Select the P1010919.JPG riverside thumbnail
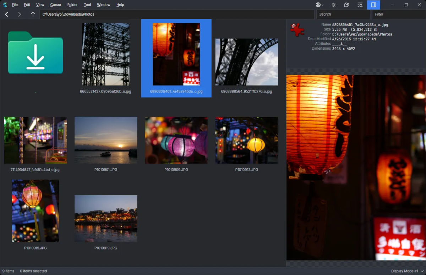Viewport: 426px width, 275px height. click(x=106, y=218)
